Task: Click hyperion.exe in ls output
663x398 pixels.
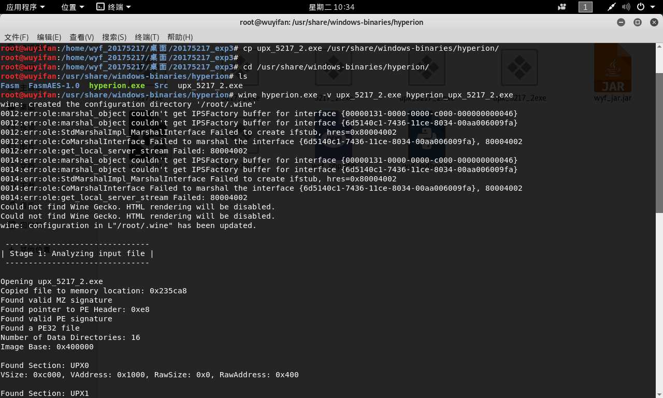Action: pos(117,86)
